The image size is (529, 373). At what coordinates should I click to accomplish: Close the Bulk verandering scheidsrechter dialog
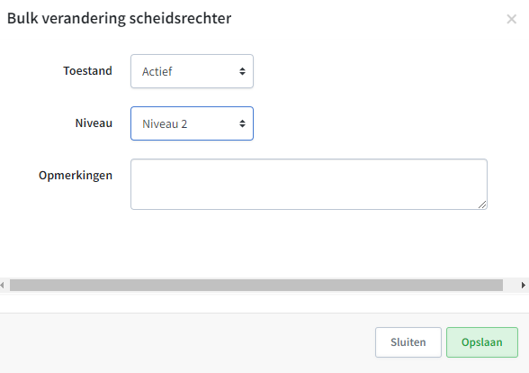pyautogui.click(x=511, y=19)
